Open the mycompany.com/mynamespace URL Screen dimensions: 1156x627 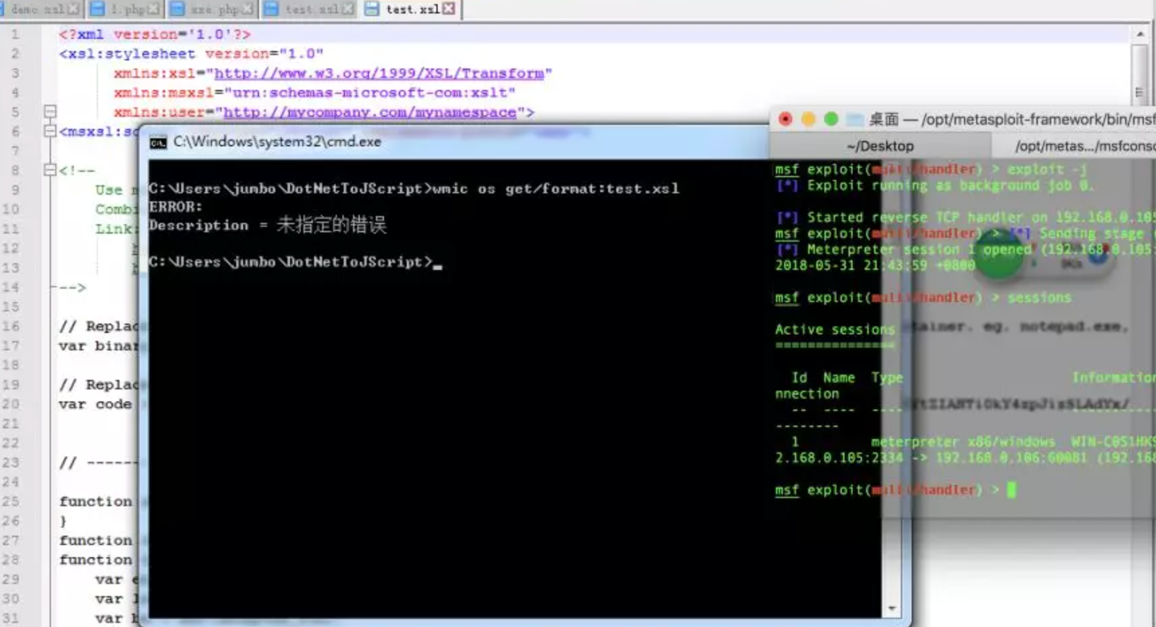coord(369,112)
